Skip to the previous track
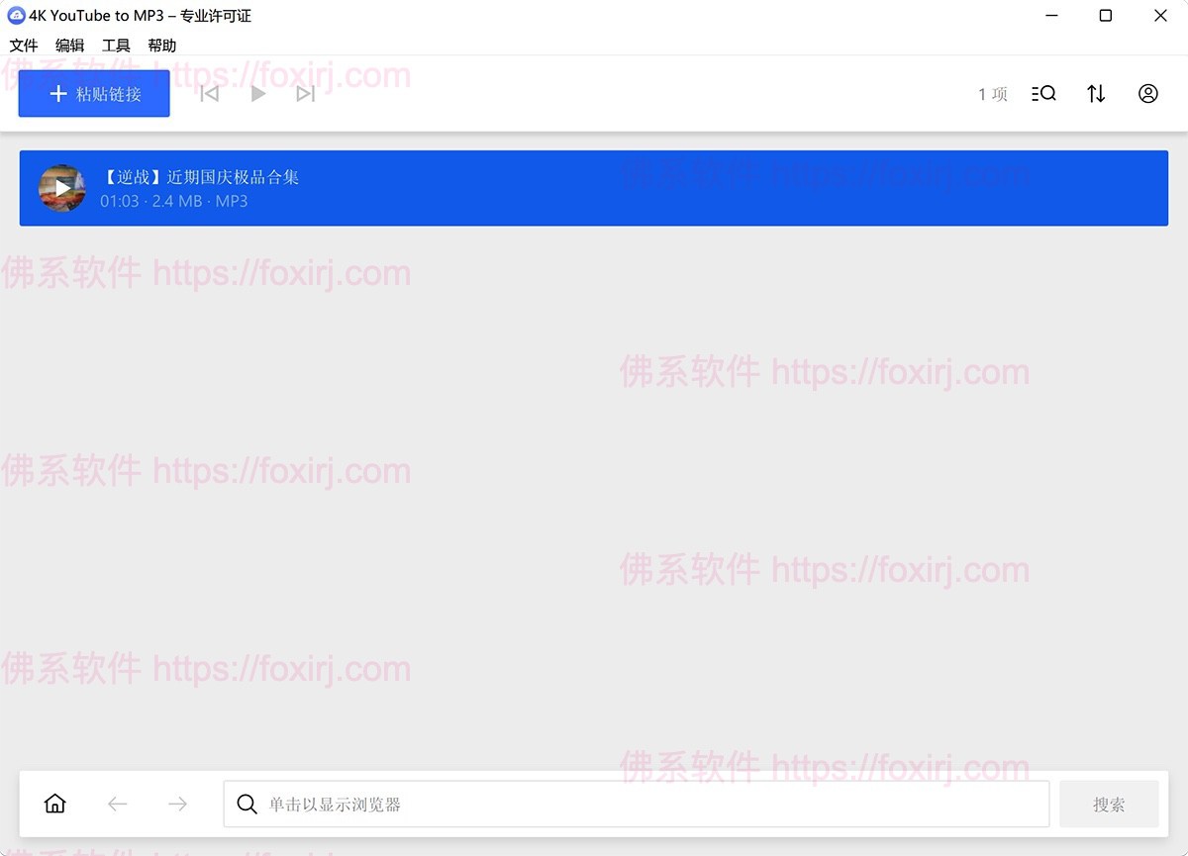1188x856 pixels. point(209,93)
